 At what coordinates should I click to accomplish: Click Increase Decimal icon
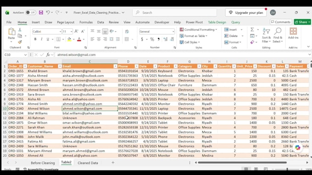165,39
